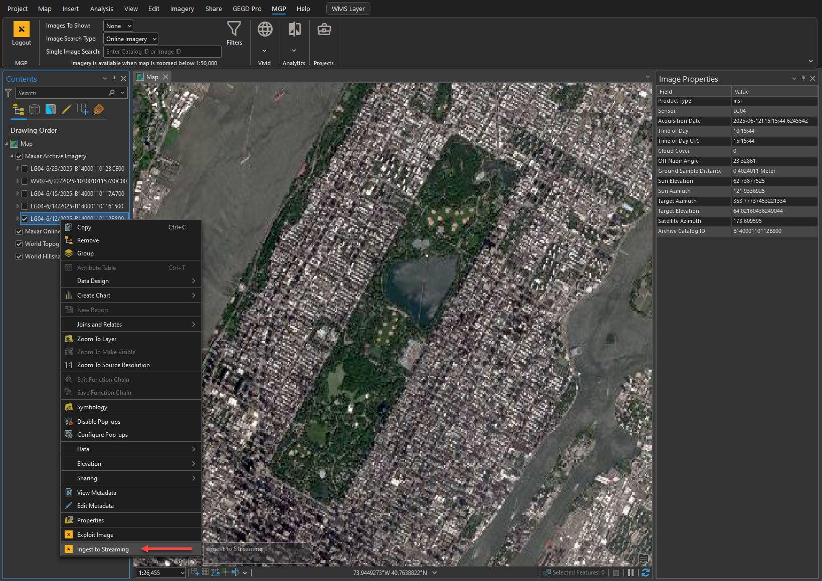Viewport: 822px width, 581px height.
Task: Click Configure Pop-ups entry
Action: 131,435
